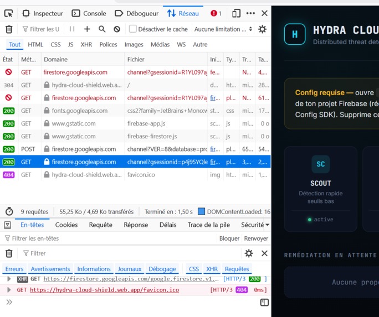Close the split console

point(264,253)
